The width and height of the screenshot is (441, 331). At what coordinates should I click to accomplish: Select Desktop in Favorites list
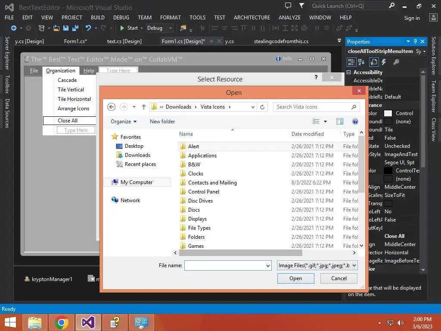[x=134, y=146]
